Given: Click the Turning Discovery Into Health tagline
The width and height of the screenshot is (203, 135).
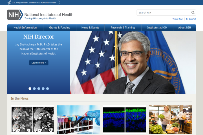Looking at the screenshot, I should pyautogui.click(x=40, y=18).
